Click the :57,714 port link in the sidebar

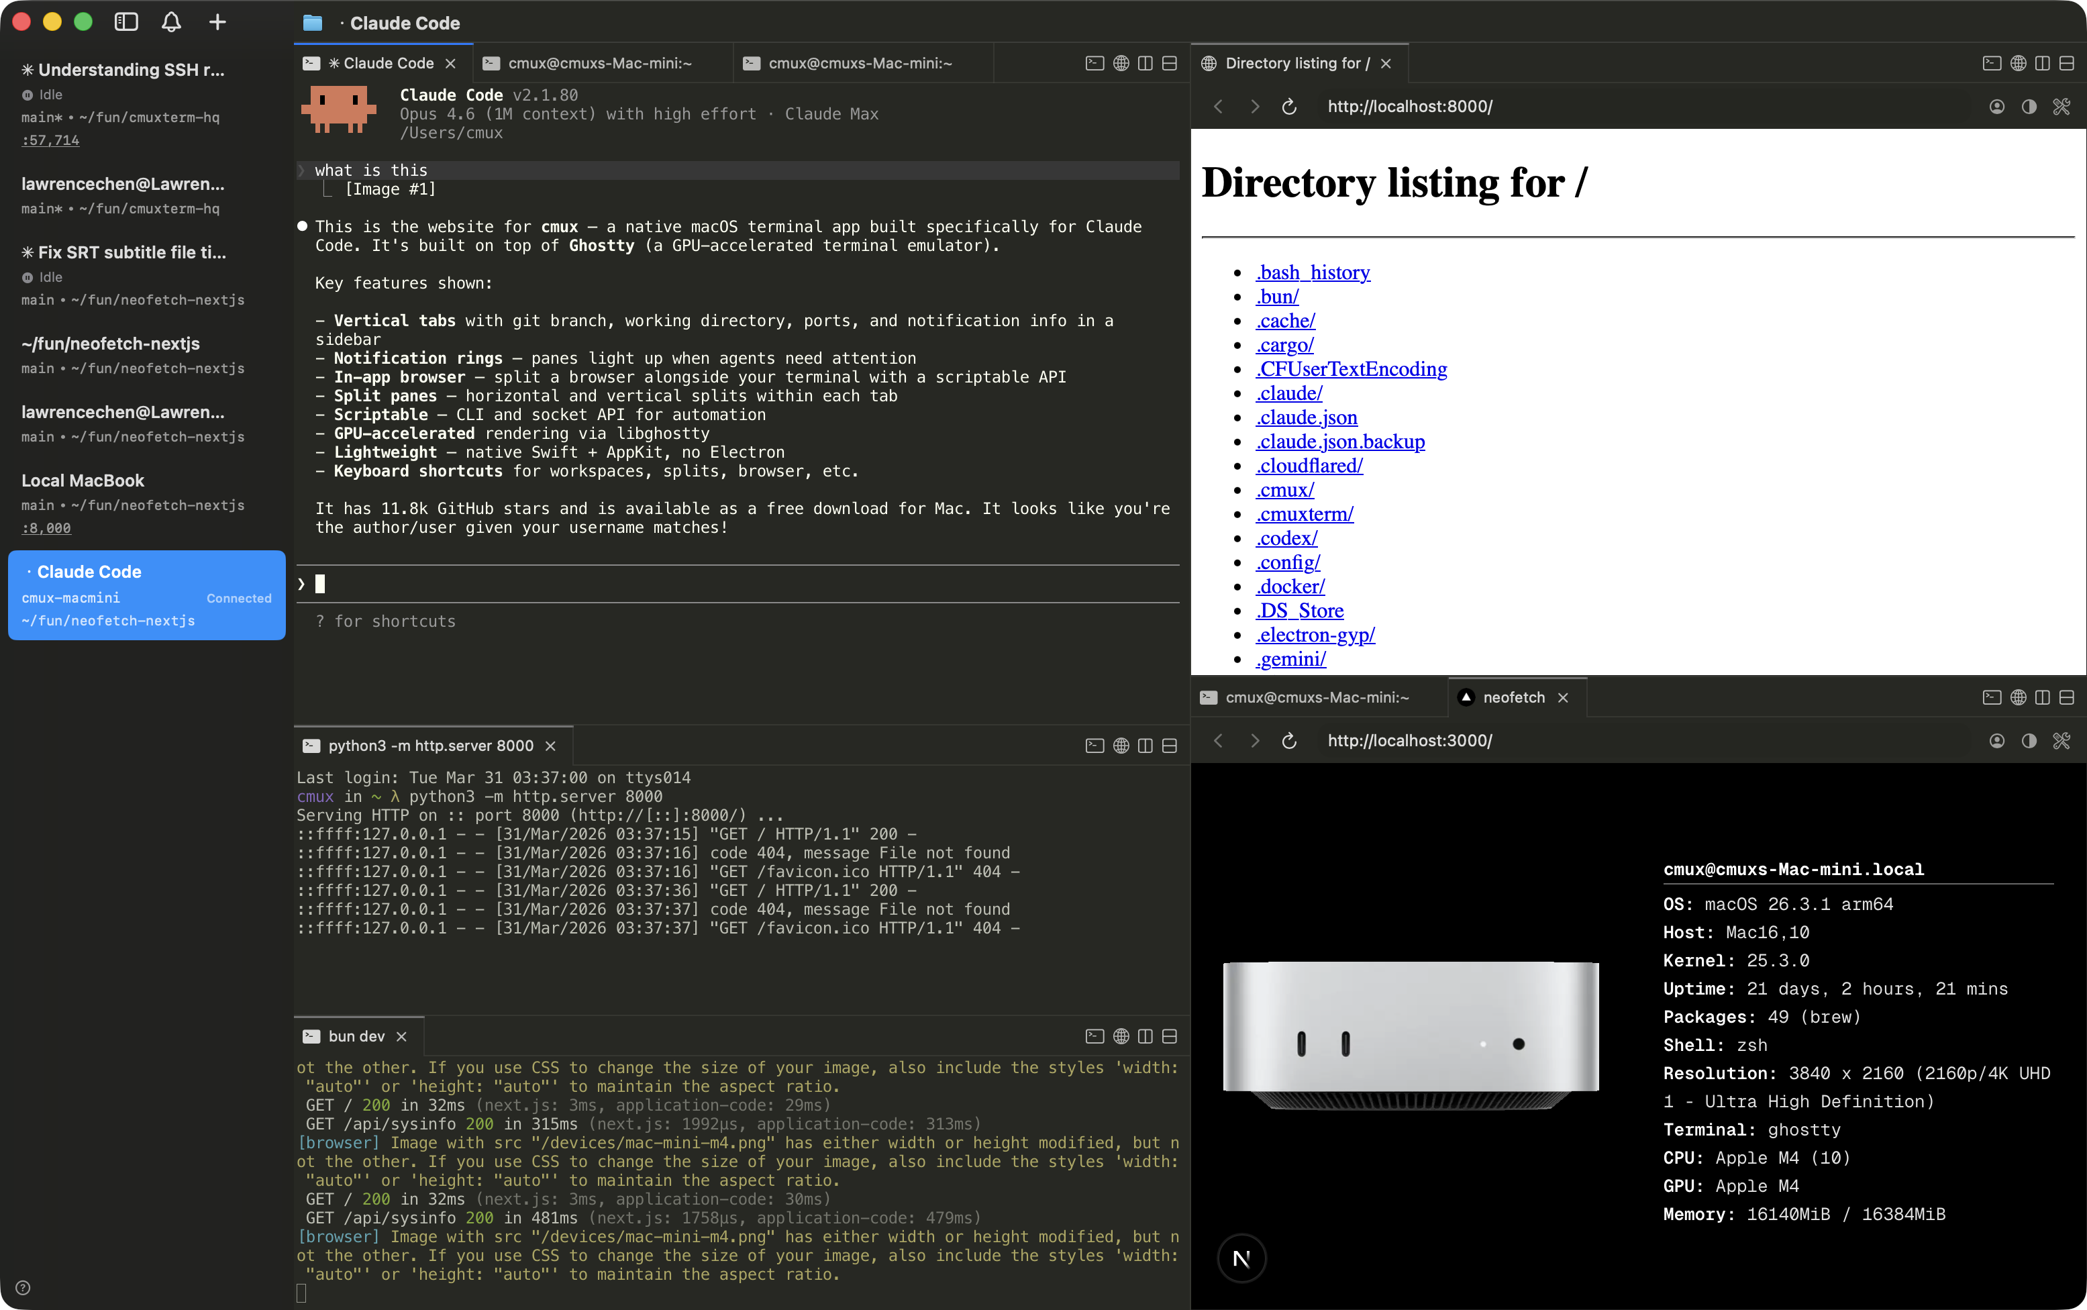pyautogui.click(x=50, y=140)
